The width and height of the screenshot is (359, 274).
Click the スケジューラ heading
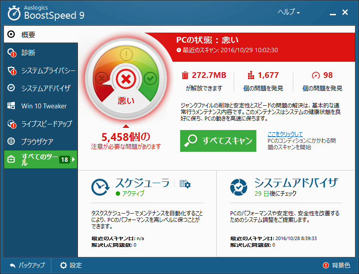[x=142, y=183]
